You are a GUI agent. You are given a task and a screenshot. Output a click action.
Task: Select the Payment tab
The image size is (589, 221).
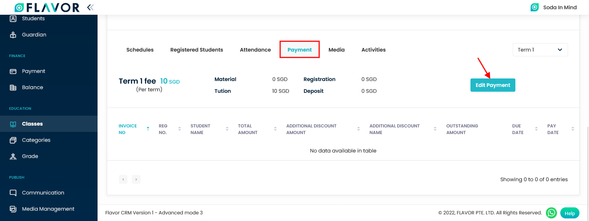pos(300,50)
